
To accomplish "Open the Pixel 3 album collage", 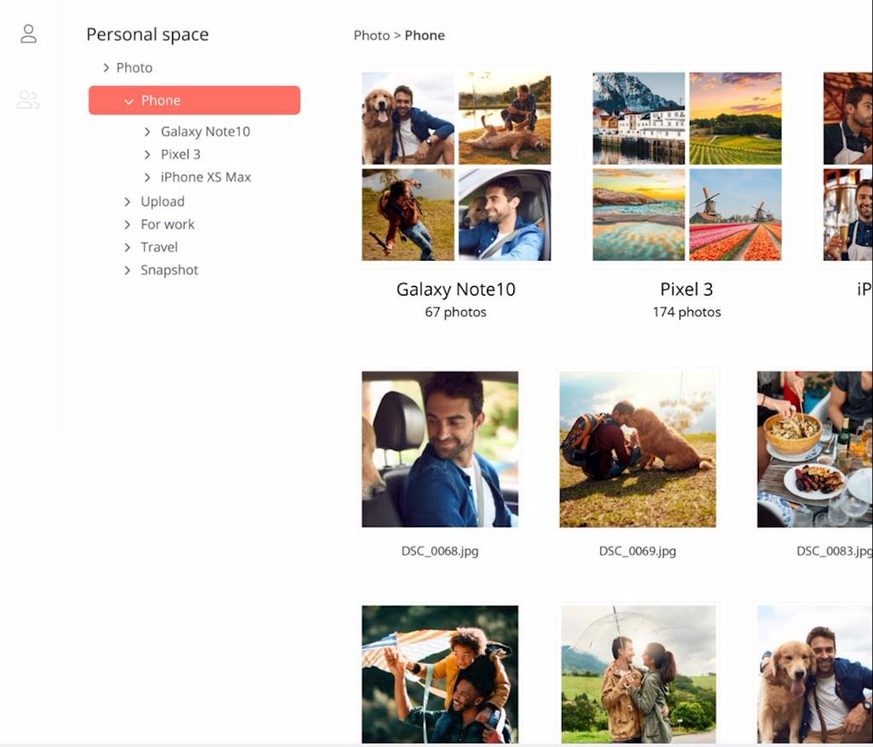I will coord(686,166).
